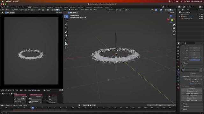This screenshot has width=204, height=114.
Task: Click the Calculate to Frame button
Action: tap(192, 91)
